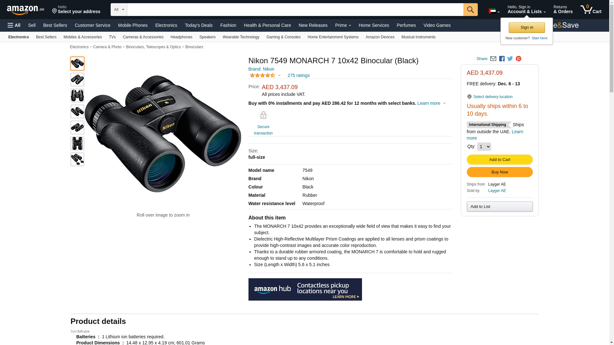This screenshot has height=345, width=614.
Task: Expand the UAE flag language selector
Action: [x=494, y=11]
